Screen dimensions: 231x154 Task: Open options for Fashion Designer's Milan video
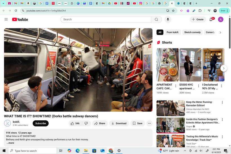click(222, 120)
